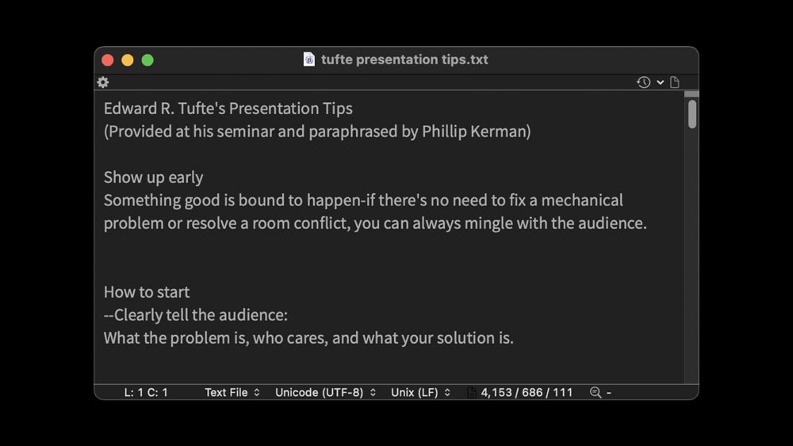Viewport: 793px width, 446px height.
Task: Click the file proxy icon in the title bar
Action: tap(309, 59)
